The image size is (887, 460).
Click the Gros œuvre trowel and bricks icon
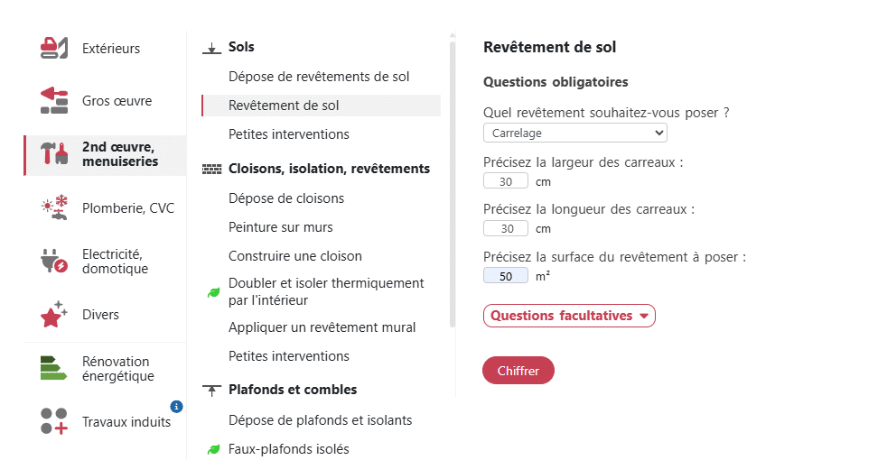54,101
